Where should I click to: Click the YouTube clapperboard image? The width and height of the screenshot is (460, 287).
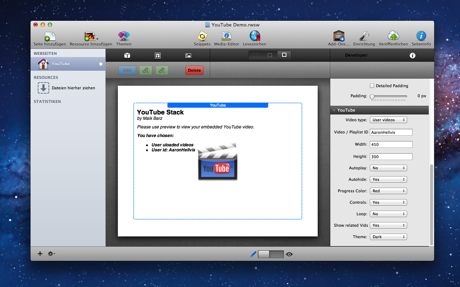(x=218, y=161)
